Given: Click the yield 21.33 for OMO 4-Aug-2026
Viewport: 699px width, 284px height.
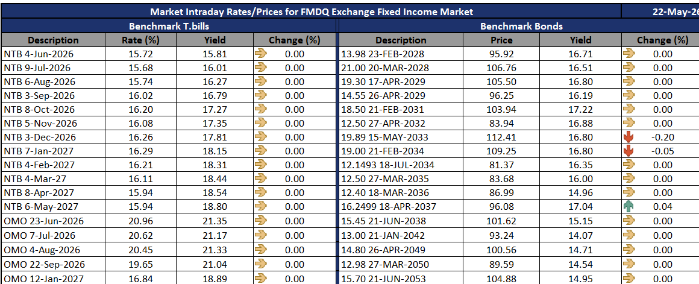Looking at the screenshot, I should click(215, 250).
